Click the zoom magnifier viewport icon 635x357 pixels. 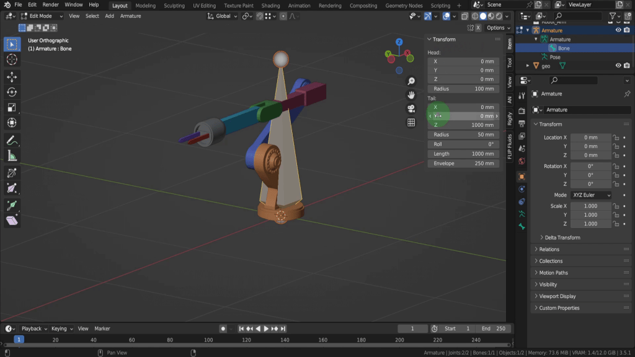411,82
